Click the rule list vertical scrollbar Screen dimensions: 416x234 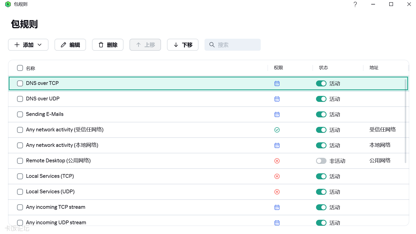(405, 121)
